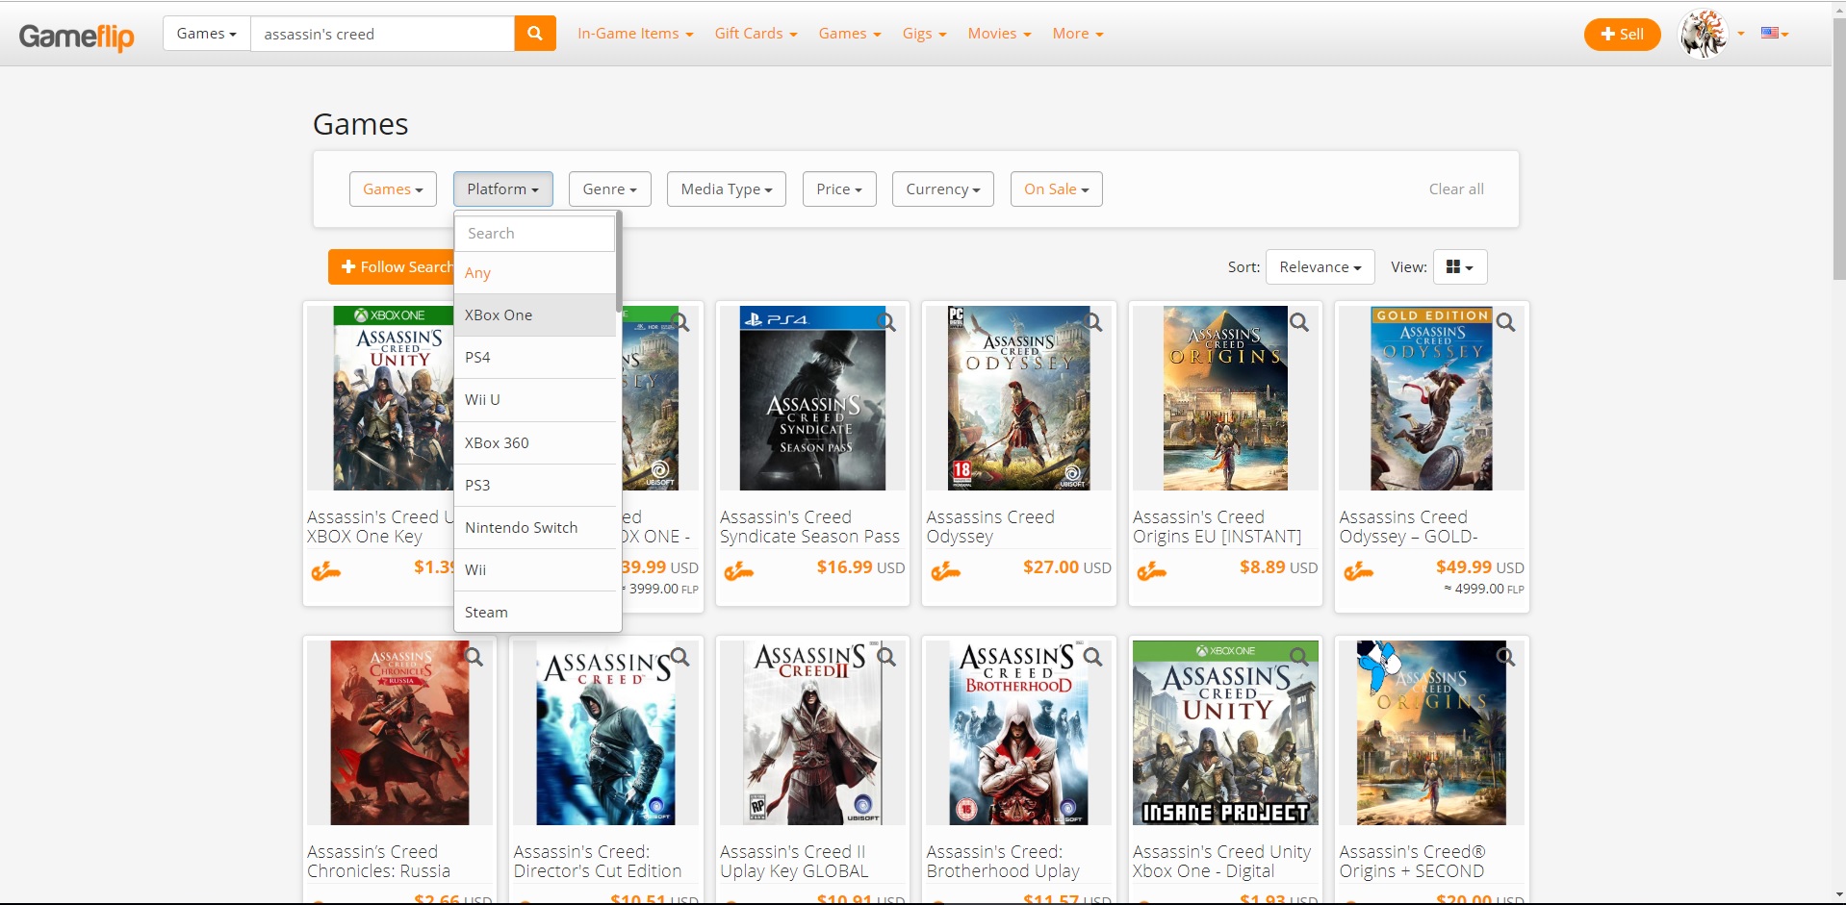Switch the grid View mode dropdown
Viewport: 1846px width, 905px height.
pos(1460,267)
